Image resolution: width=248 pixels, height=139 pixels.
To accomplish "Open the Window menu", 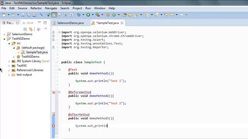I will (100, 8).
